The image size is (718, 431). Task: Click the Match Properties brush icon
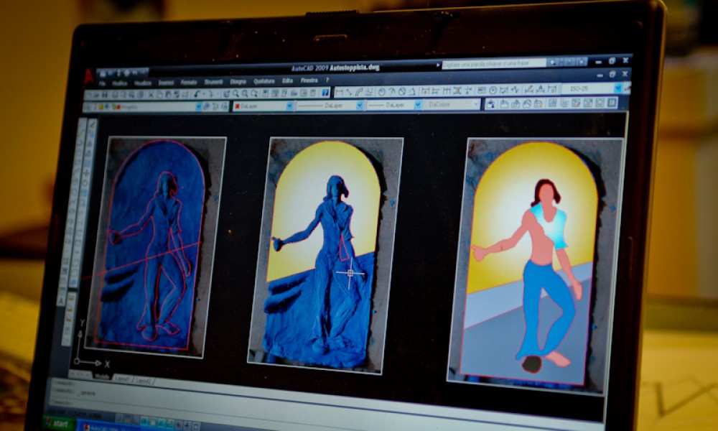click(177, 94)
